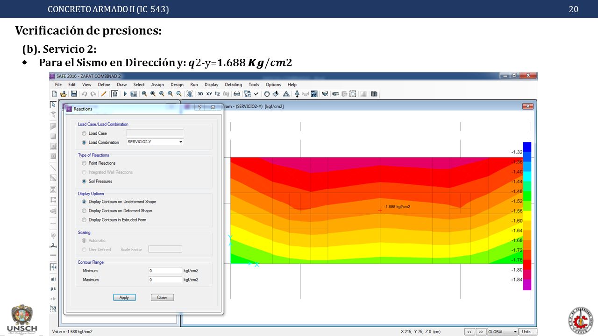The height and width of the screenshot is (336, 598).
Task: Click the dimension line tool in left toolbar
Action: (x=53, y=245)
